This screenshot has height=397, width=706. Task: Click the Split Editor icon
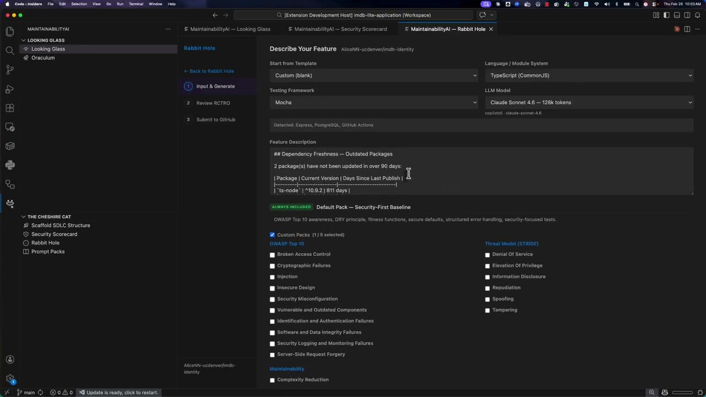point(687,29)
